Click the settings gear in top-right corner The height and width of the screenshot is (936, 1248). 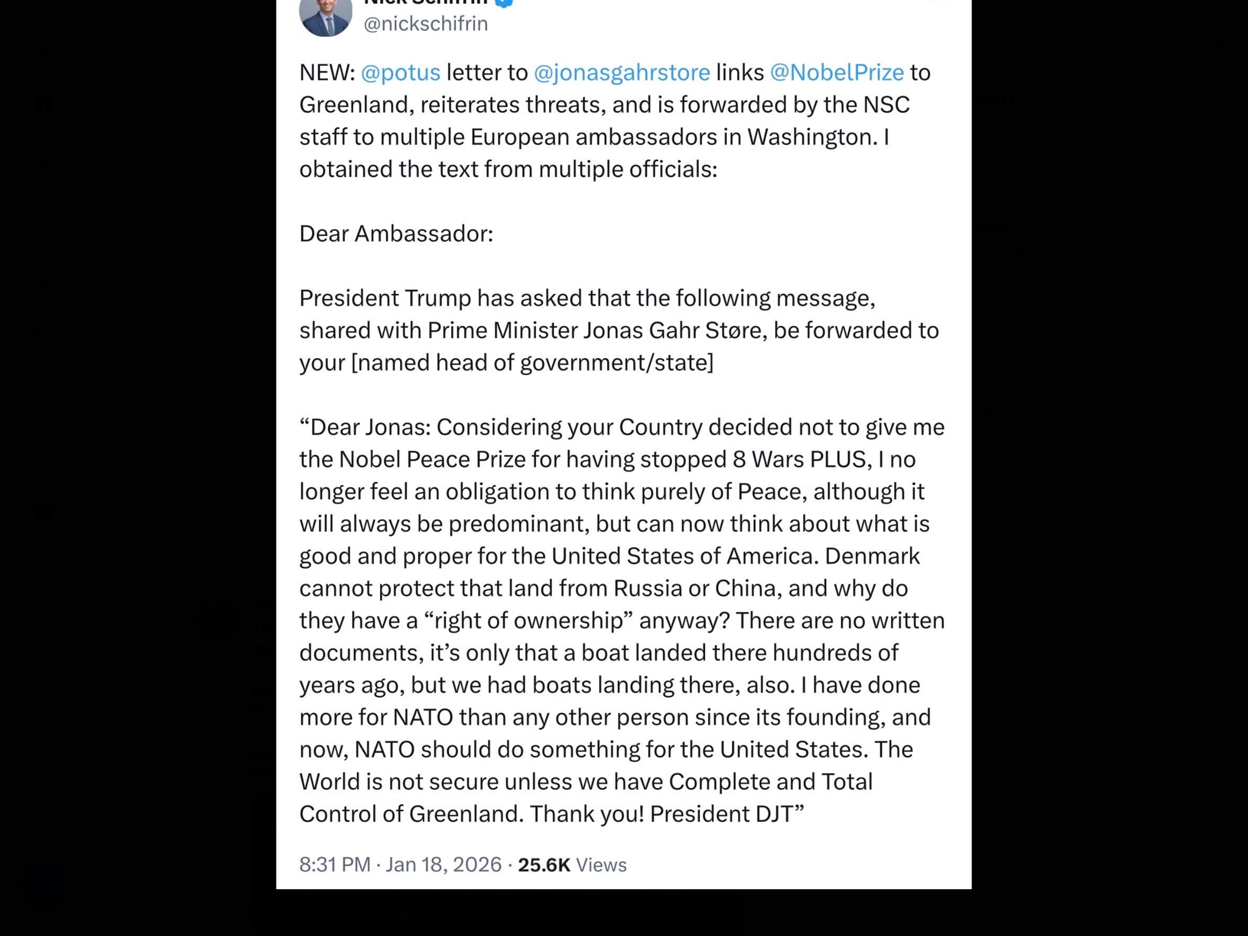tap(1217, 44)
